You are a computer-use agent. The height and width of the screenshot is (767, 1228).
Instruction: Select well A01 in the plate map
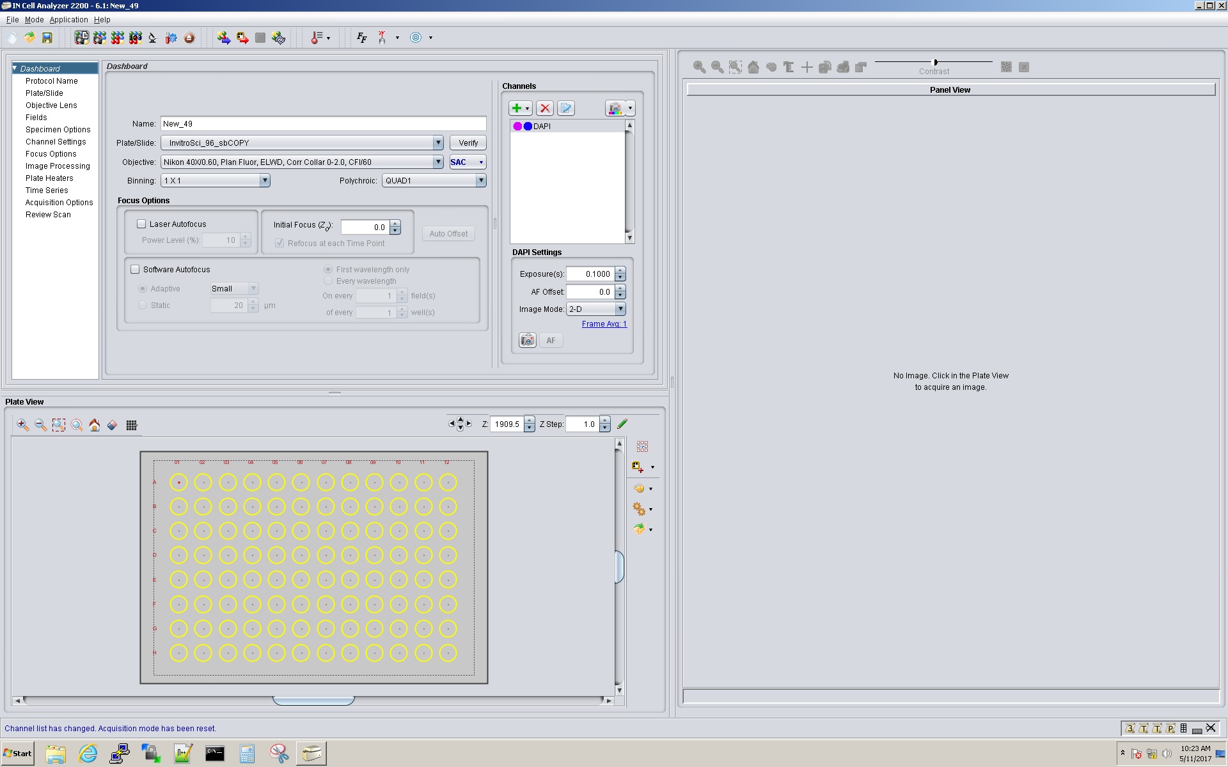tap(179, 483)
